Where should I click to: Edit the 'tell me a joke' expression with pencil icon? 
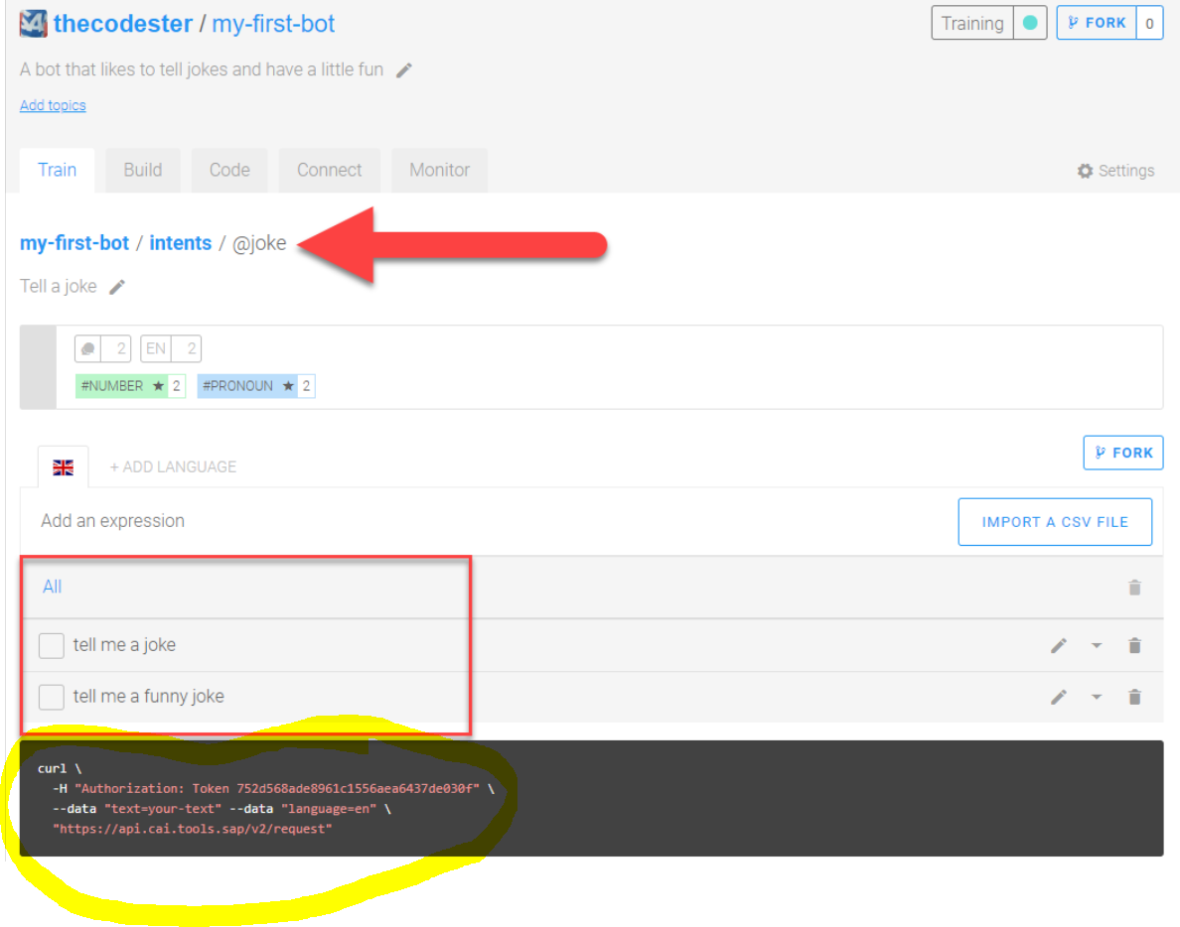click(x=1059, y=645)
